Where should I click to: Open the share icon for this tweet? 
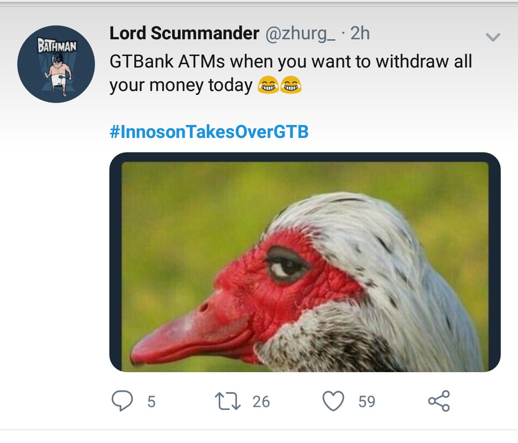pyautogui.click(x=439, y=401)
